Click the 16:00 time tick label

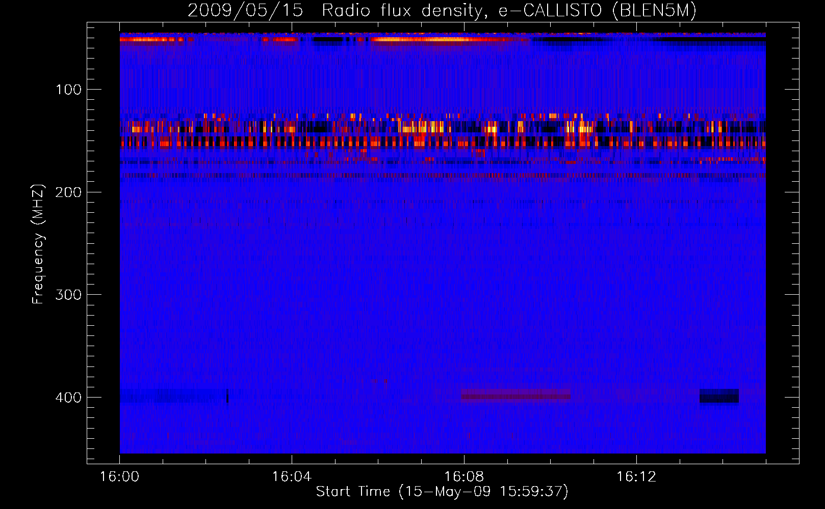(x=120, y=476)
